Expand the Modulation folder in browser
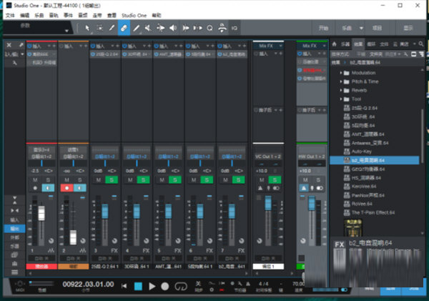The height and width of the screenshot is (301, 429). click(340, 73)
